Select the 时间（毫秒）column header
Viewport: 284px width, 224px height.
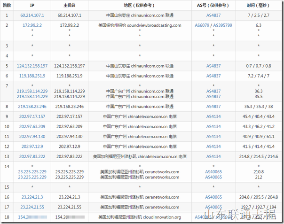pos(259,6)
